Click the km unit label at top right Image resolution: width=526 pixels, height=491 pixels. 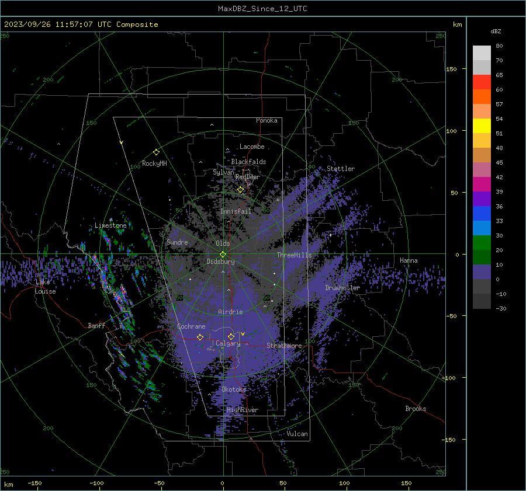tap(457, 25)
